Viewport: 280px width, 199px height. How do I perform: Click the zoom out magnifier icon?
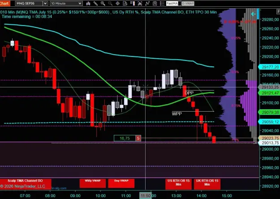click(110, 3)
